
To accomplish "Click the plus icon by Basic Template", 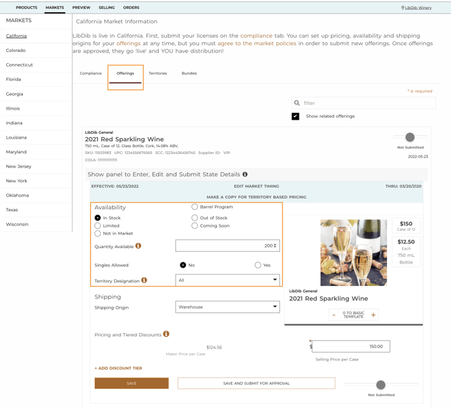I will point(373,315).
